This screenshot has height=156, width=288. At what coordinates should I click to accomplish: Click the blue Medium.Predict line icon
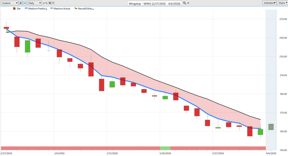coord(26,9)
